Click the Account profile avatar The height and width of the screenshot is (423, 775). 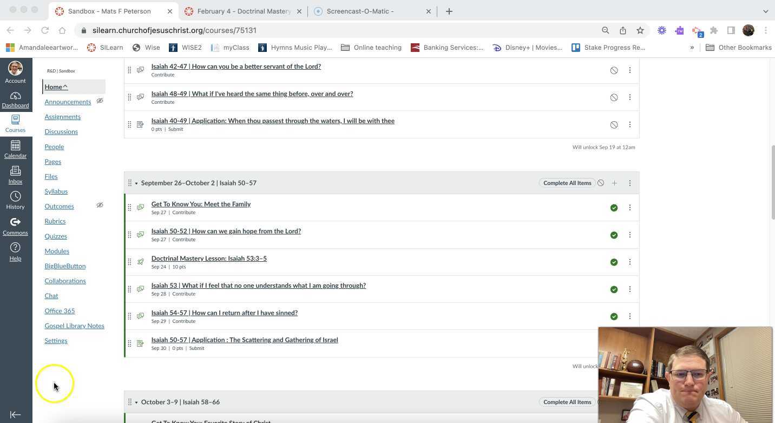point(15,69)
